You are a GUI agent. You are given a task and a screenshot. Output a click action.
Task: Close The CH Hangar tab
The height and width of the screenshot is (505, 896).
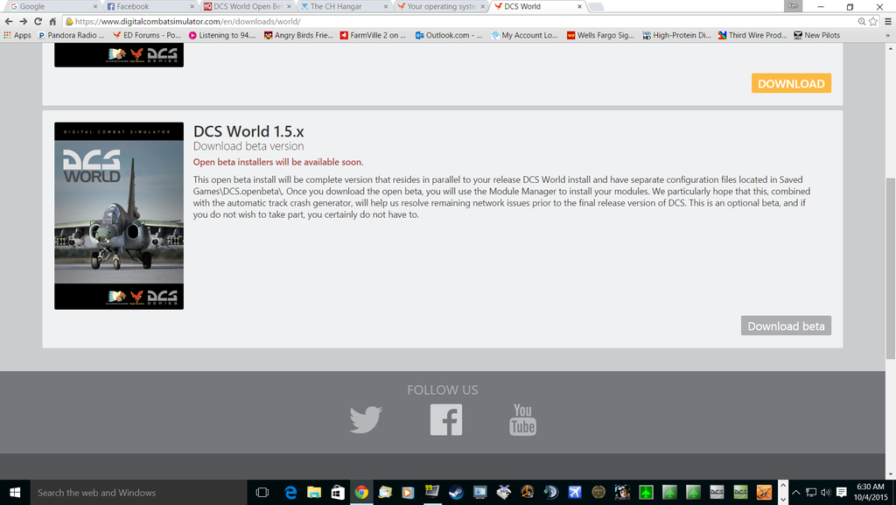coord(386,6)
